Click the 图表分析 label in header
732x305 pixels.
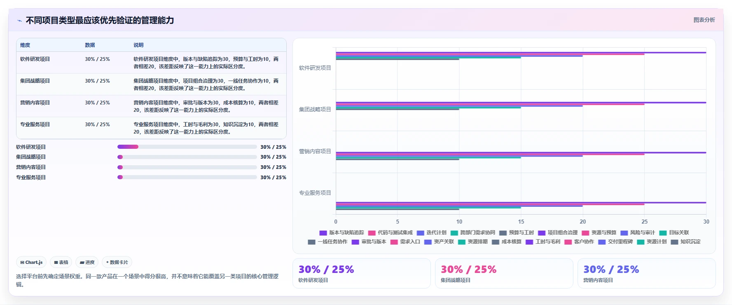704,20
